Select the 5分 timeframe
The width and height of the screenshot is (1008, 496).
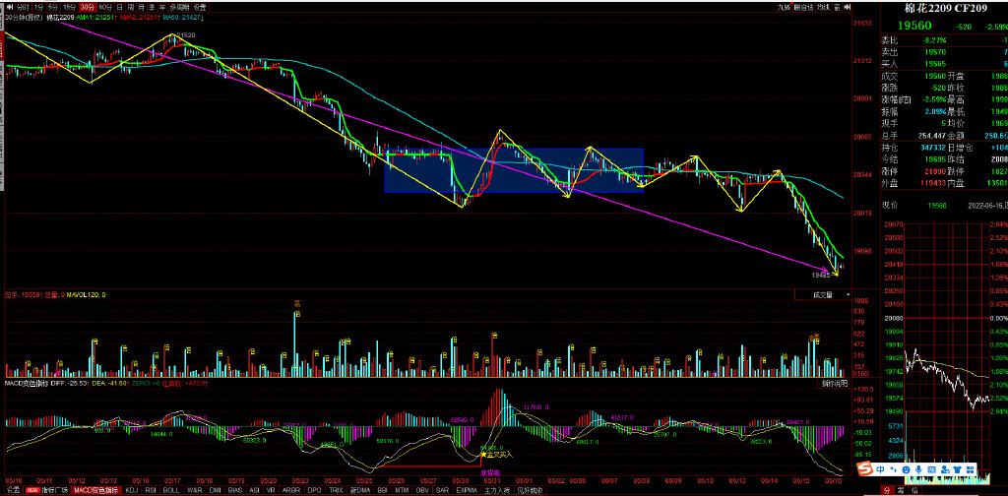(53, 7)
